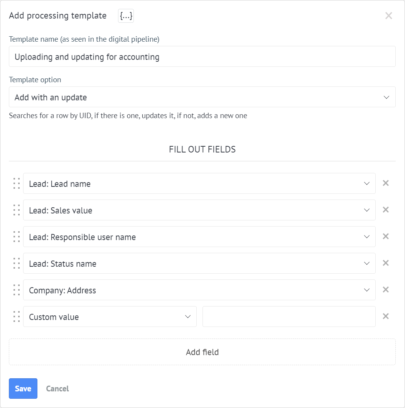This screenshot has height=408, width=405.
Task: Grab the drag handle beside Lead: Lead name
Action: click(x=16, y=183)
